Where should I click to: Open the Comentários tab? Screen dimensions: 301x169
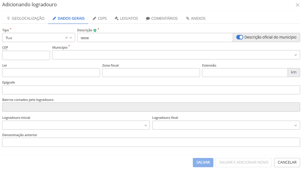click(162, 18)
